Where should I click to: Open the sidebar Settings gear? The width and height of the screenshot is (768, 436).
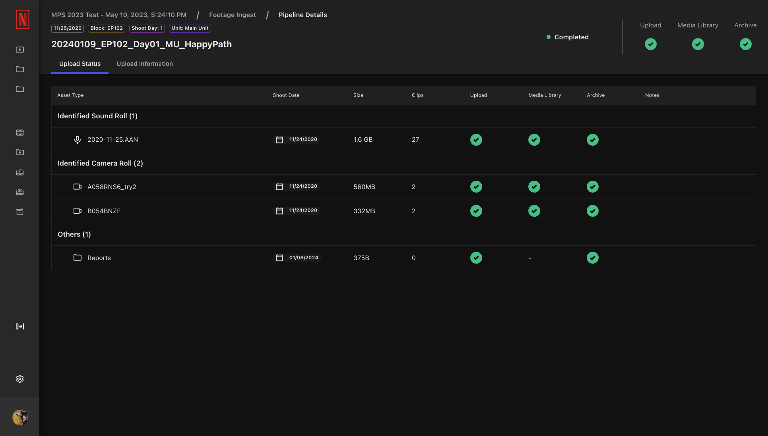(x=19, y=378)
